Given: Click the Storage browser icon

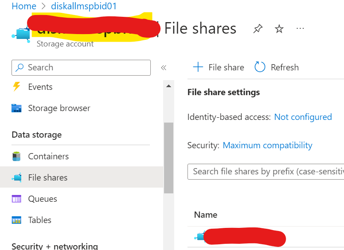Looking at the screenshot, I should tap(16, 108).
